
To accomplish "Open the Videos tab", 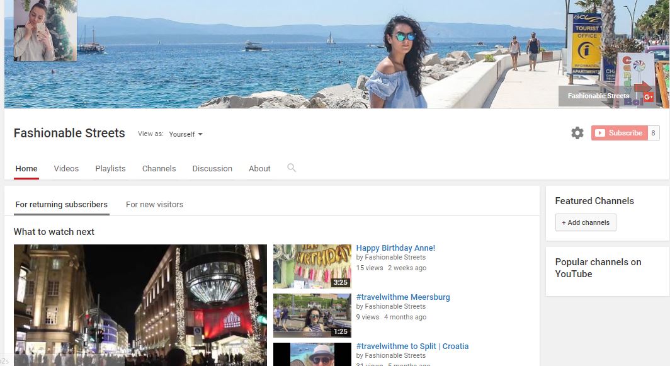I will 66,168.
